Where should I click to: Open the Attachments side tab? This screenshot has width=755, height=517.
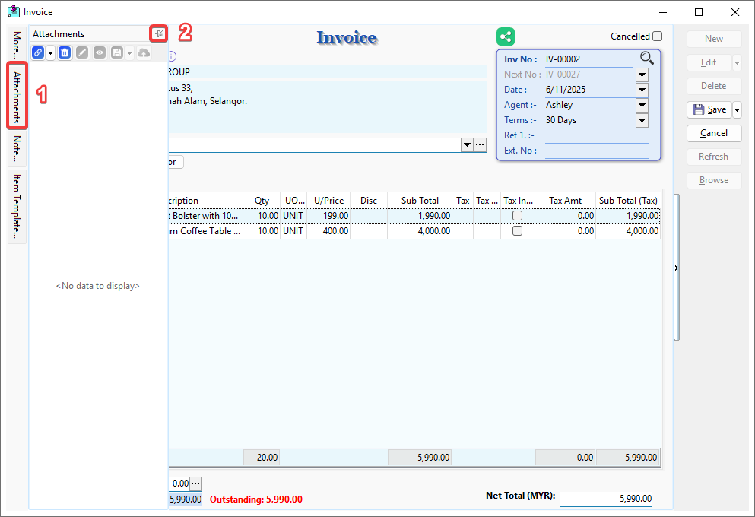pyautogui.click(x=17, y=97)
